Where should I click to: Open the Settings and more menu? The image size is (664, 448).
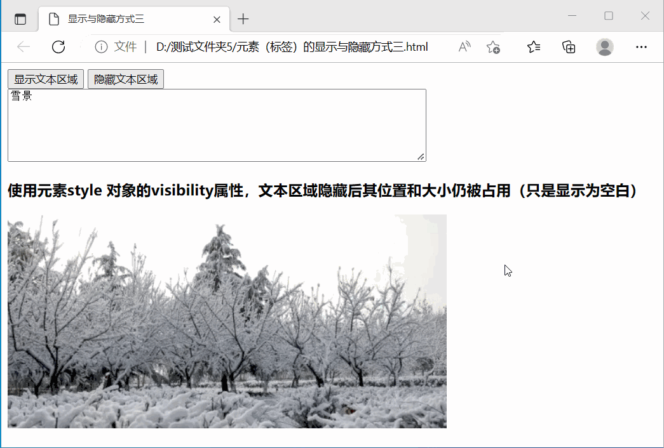pos(641,46)
